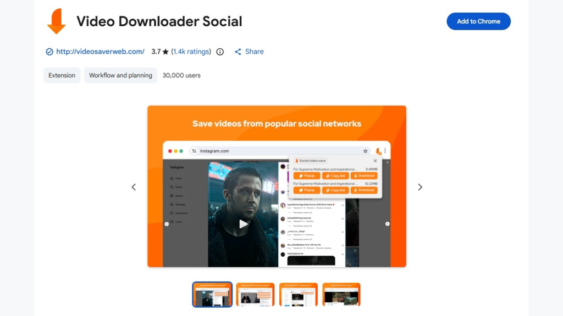Click the verified publisher badge icon

pos(49,52)
